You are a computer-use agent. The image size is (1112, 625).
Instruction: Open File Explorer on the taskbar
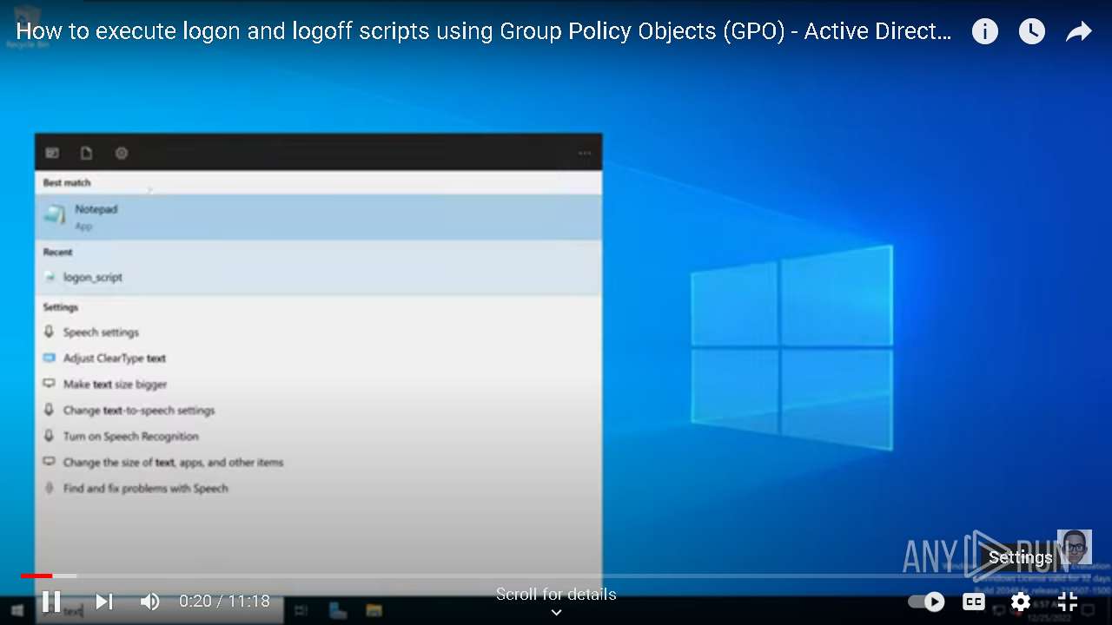click(374, 610)
